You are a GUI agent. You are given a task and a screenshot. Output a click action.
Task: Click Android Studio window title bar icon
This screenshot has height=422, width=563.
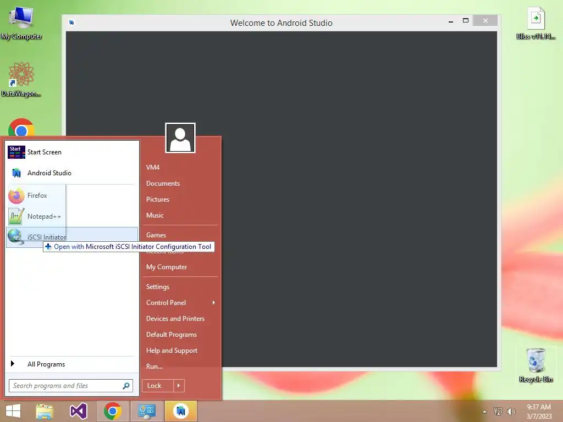[x=71, y=23]
